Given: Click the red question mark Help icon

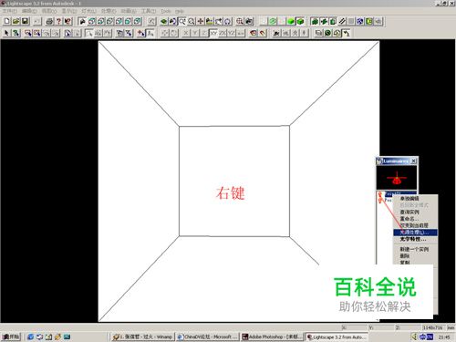Looking at the screenshot, I should click(58, 21).
